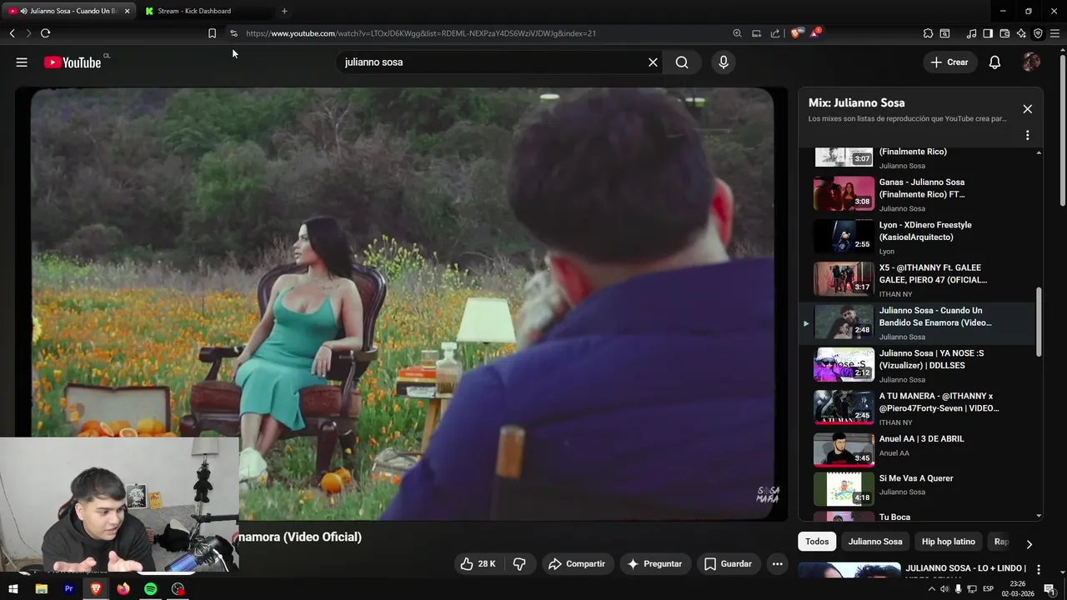This screenshot has height=600, width=1067.
Task: Select the Hip hop latino filter chip
Action: (949, 542)
